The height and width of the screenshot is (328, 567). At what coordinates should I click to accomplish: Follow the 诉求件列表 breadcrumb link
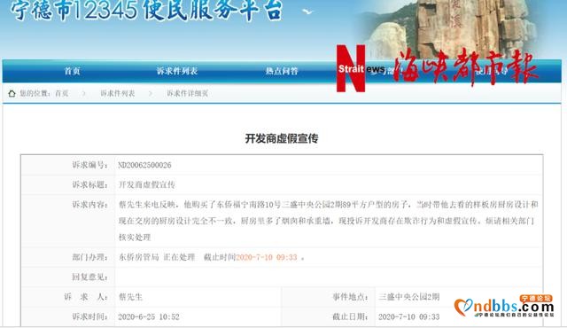tap(118, 93)
